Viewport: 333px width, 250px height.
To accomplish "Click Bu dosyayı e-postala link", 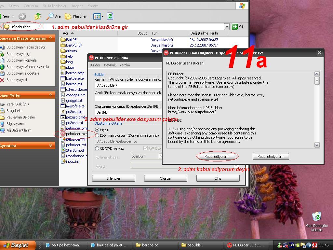I will tap(23, 73).
